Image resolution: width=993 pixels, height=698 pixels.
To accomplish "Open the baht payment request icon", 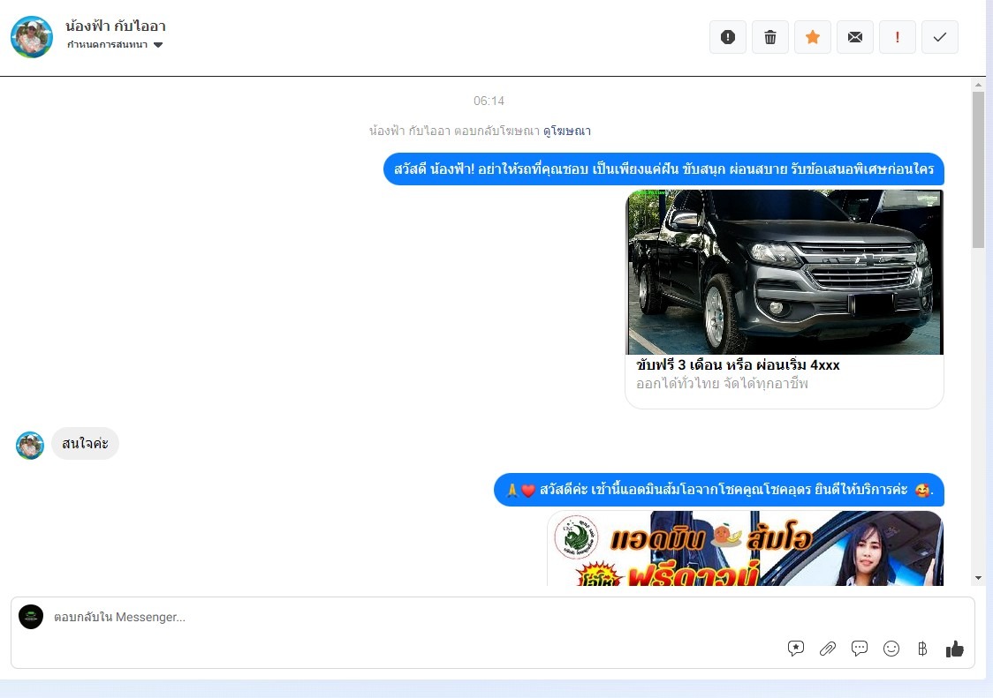I will [922, 648].
